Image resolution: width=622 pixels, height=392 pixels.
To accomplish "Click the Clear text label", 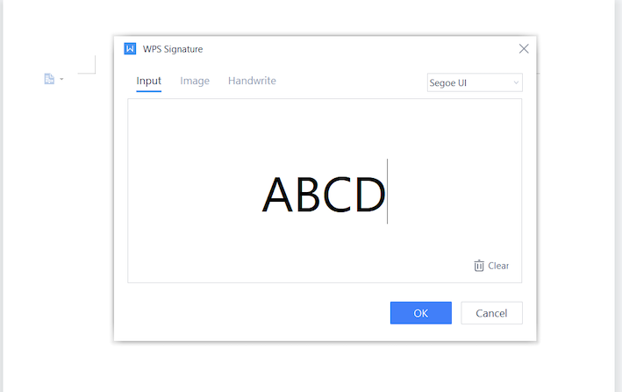I will (x=498, y=266).
